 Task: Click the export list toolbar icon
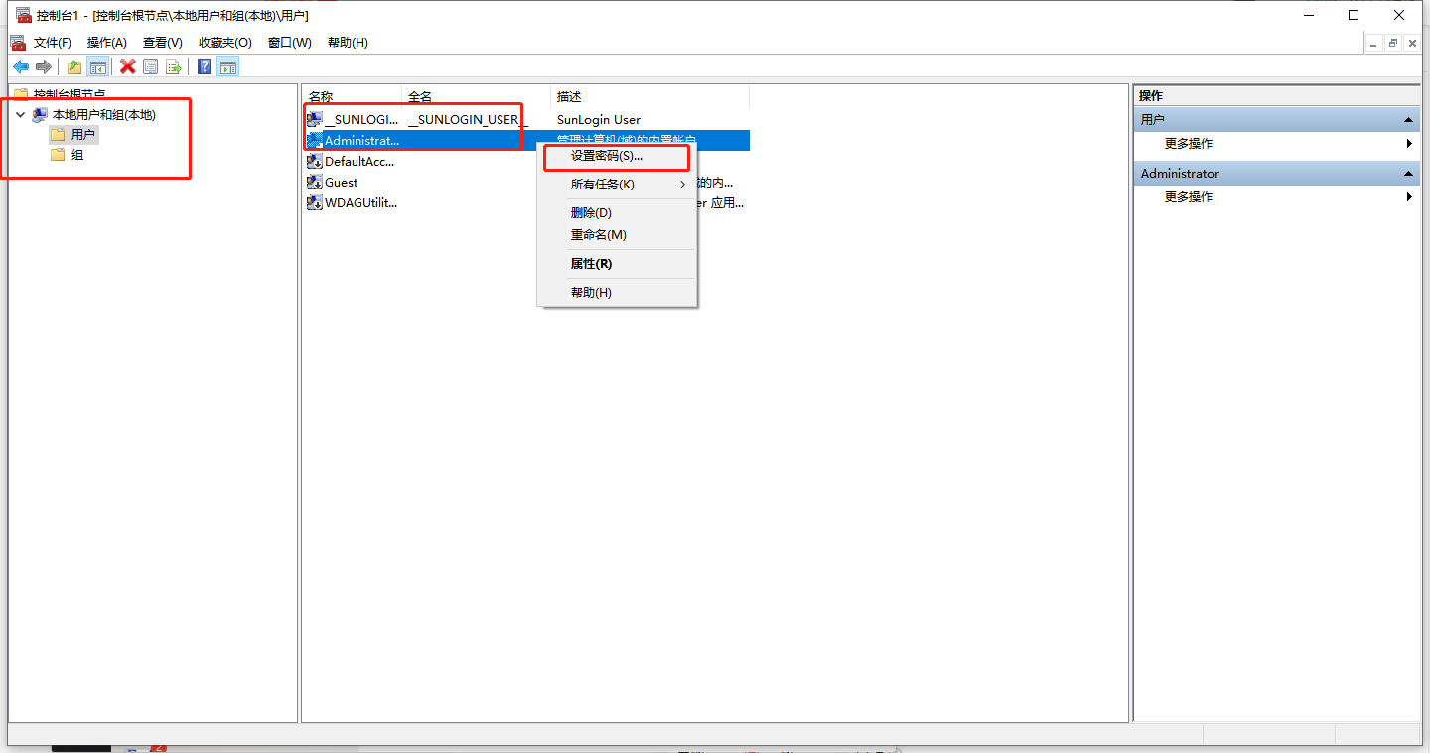click(173, 66)
